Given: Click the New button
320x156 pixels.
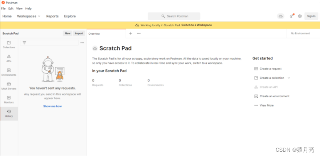Looking at the screenshot, I should tap(67, 33).
